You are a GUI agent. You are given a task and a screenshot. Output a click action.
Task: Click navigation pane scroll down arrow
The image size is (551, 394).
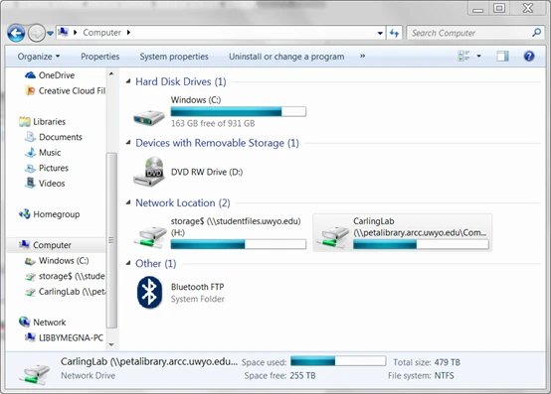[111, 344]
